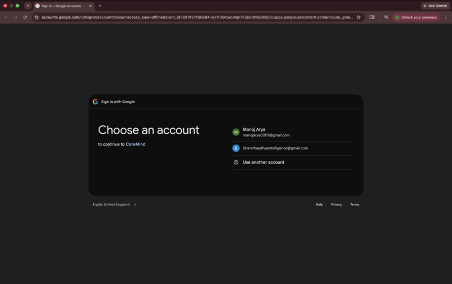Open the Terms link

[354, 204]
